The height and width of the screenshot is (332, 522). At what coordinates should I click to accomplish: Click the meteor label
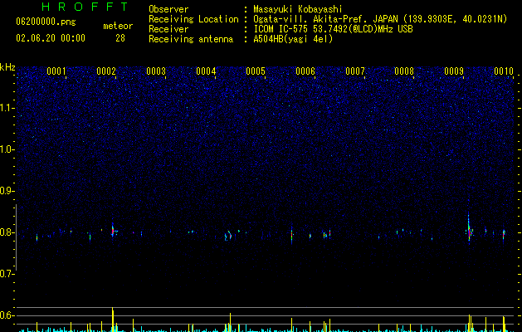click(118, 26)
